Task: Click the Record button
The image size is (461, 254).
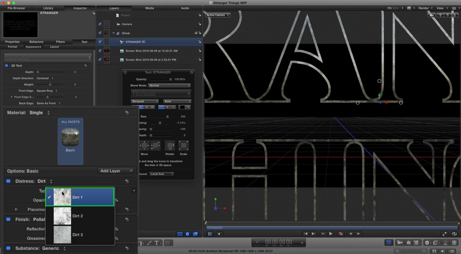Action: [x=341, y=234]
